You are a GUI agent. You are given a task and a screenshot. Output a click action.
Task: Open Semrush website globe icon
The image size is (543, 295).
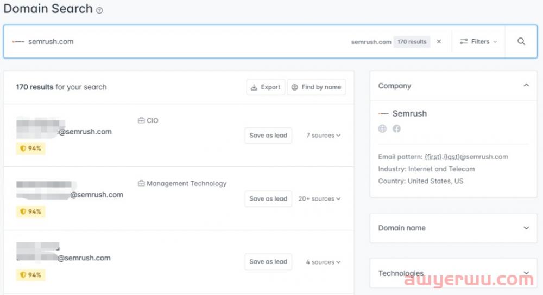[382, 129]
